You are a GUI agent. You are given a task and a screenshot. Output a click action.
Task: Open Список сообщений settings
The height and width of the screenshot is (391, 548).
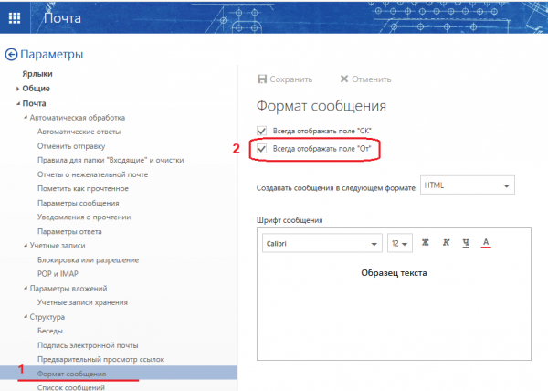click(71, 387)
